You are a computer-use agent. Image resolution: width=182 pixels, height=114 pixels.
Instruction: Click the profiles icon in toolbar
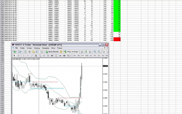(19, 52)
